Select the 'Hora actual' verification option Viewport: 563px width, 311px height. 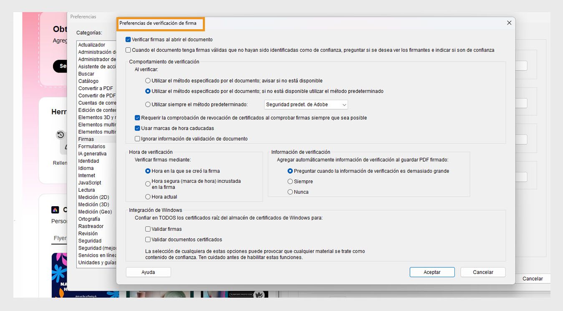148,197
